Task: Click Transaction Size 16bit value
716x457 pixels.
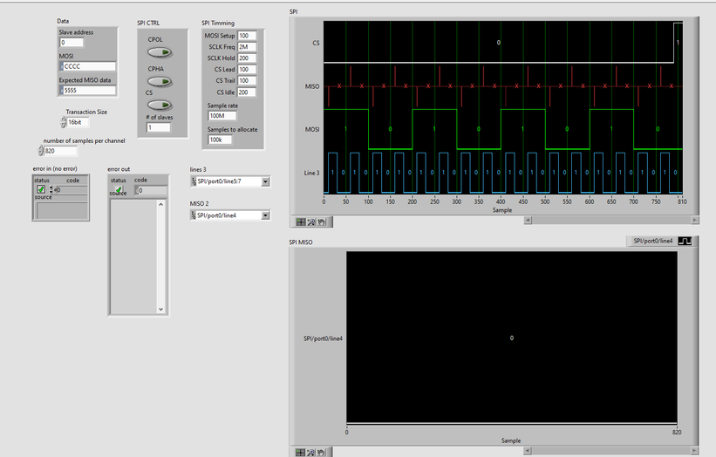Action: coord(78,122)
